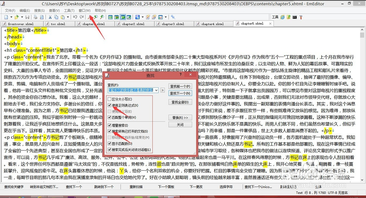Click 查找前一个(P) button

tap(180, 86)
